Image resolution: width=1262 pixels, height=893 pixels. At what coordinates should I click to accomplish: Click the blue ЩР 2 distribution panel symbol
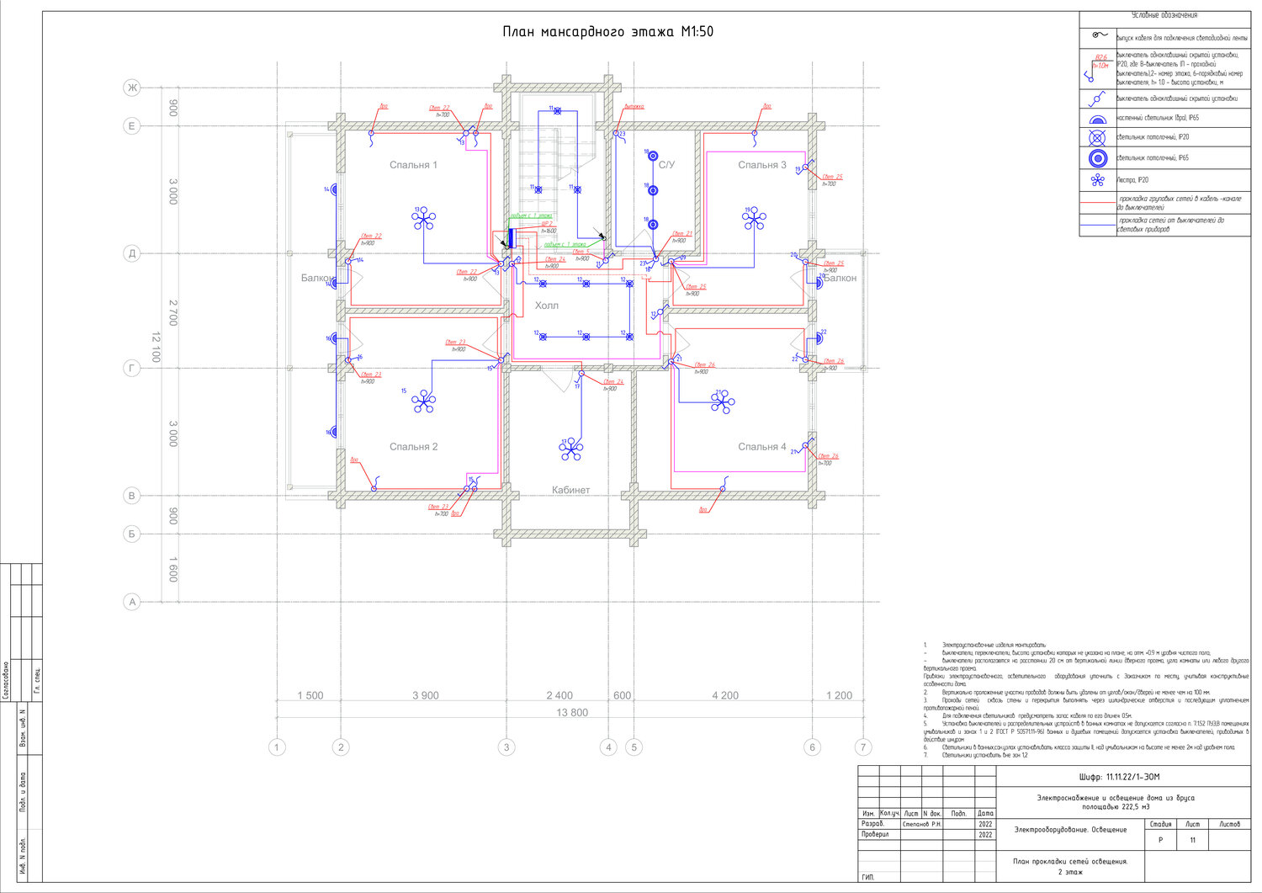point(511,237)
